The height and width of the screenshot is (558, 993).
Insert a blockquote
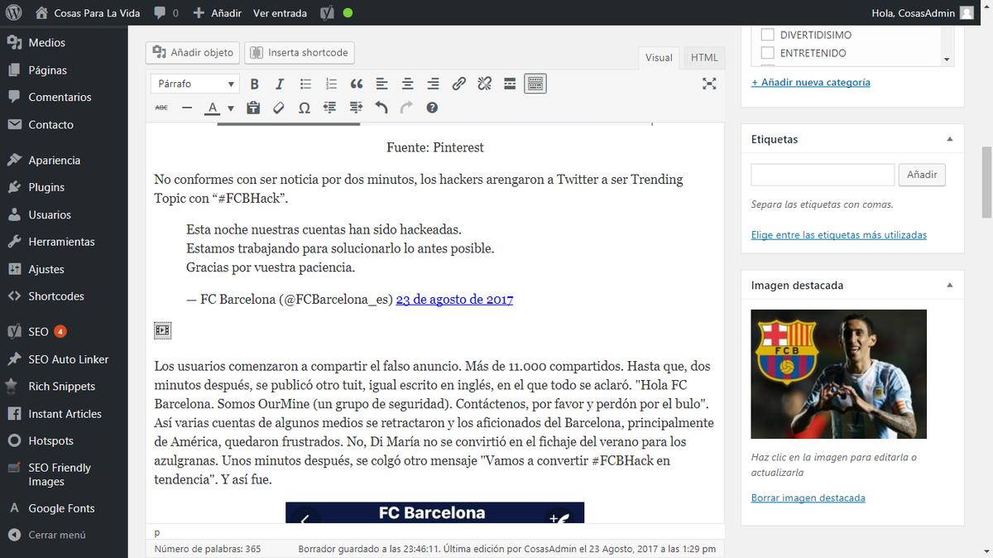357,84
